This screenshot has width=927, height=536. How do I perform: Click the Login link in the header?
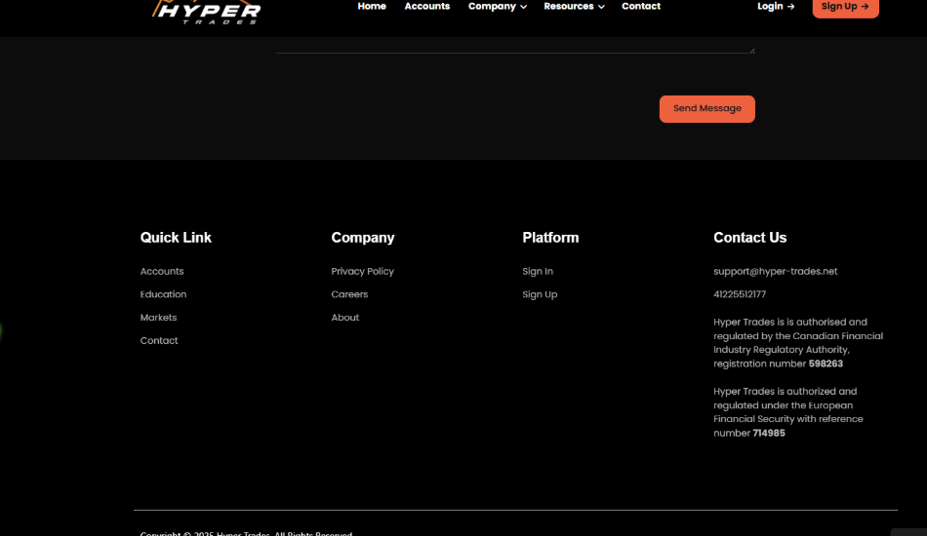coord(776,7)
